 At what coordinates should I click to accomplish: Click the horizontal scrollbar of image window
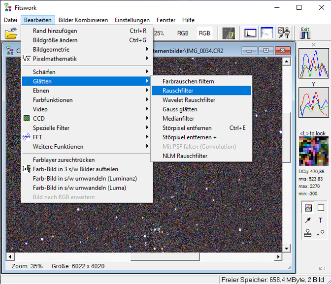(148, 256)
